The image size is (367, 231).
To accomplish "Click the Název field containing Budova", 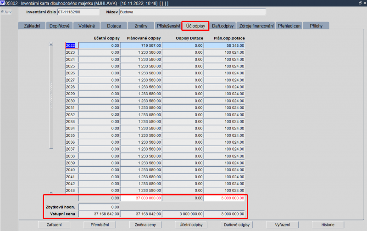I will point(192,12).
